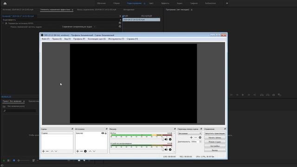Remove the selected scene in OBS

47,151
